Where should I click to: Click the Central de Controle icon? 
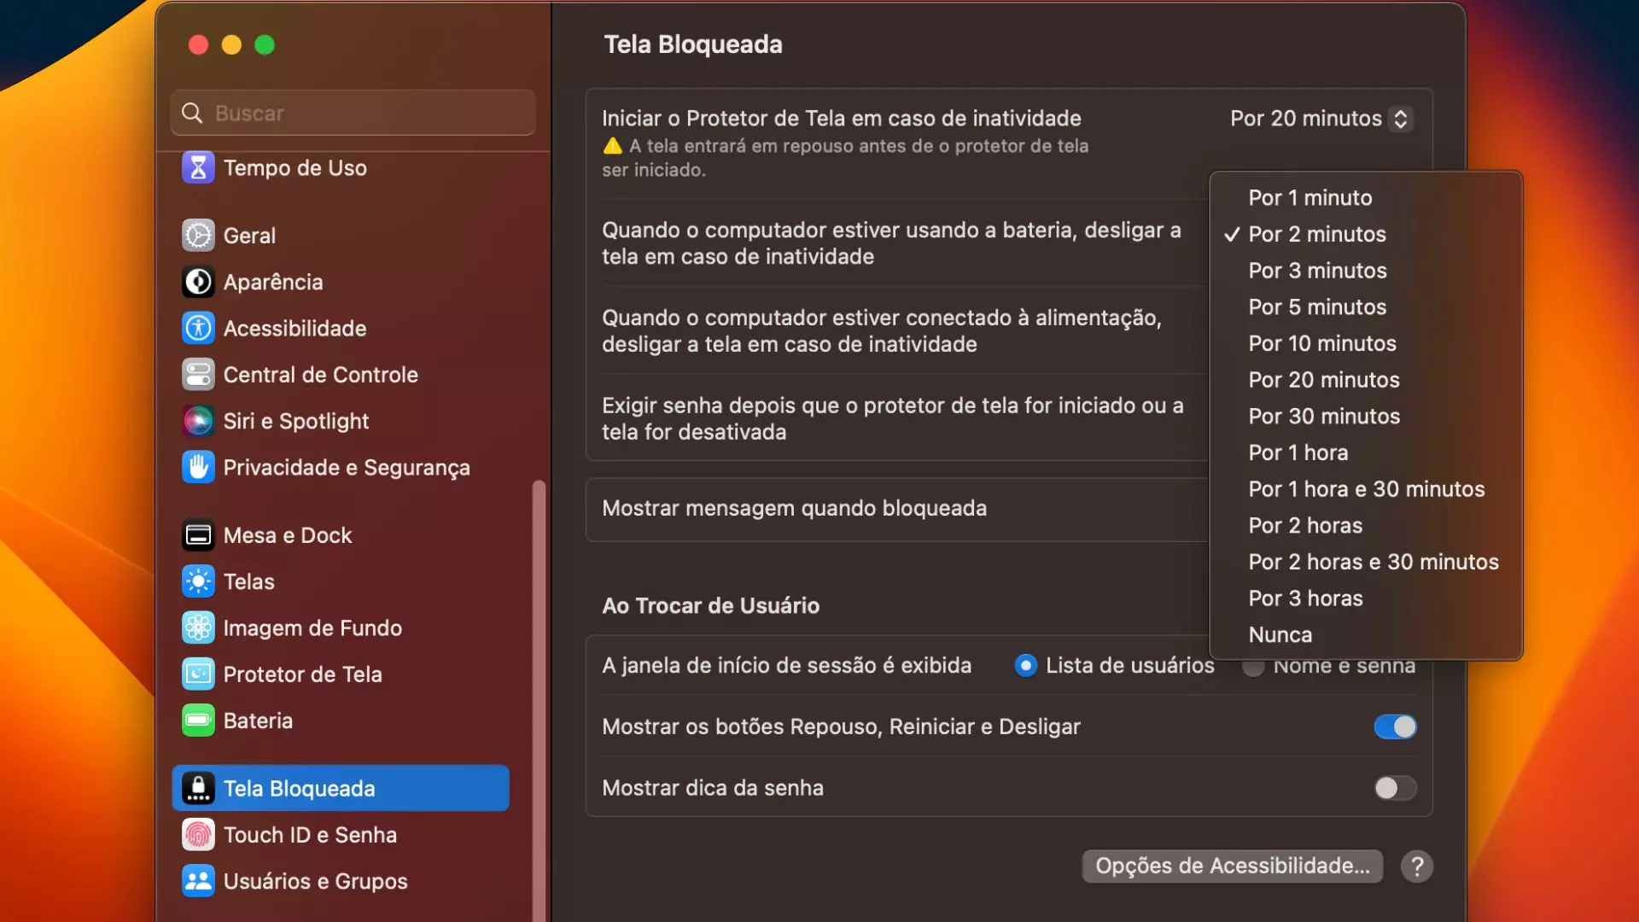pyautogui.click(x=197, y=374)
